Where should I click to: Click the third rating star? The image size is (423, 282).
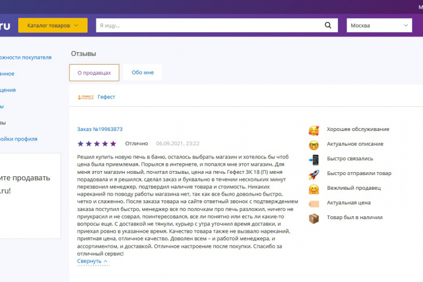[x=96, y=143]
